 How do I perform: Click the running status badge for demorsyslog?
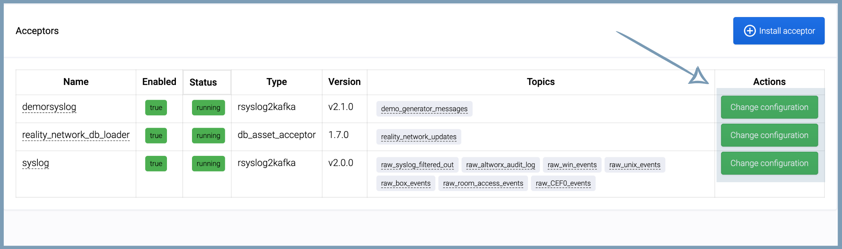[x=208, y=108]
